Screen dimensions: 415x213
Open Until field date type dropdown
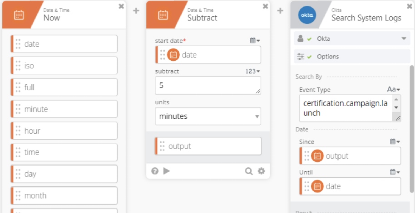tap(395, 172)
